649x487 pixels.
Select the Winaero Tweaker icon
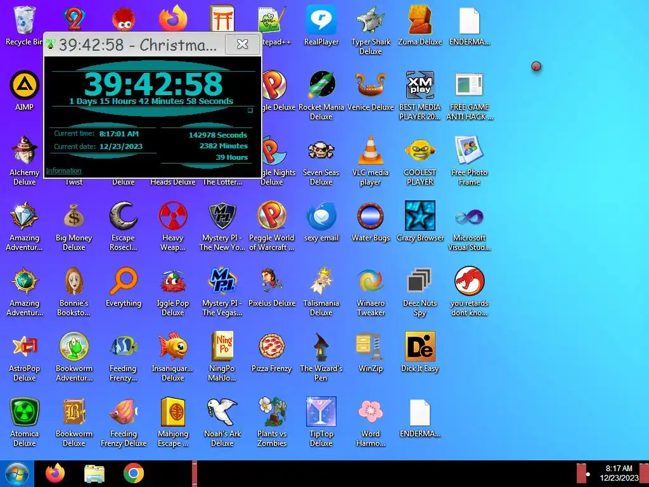click(x=370, y=281)
